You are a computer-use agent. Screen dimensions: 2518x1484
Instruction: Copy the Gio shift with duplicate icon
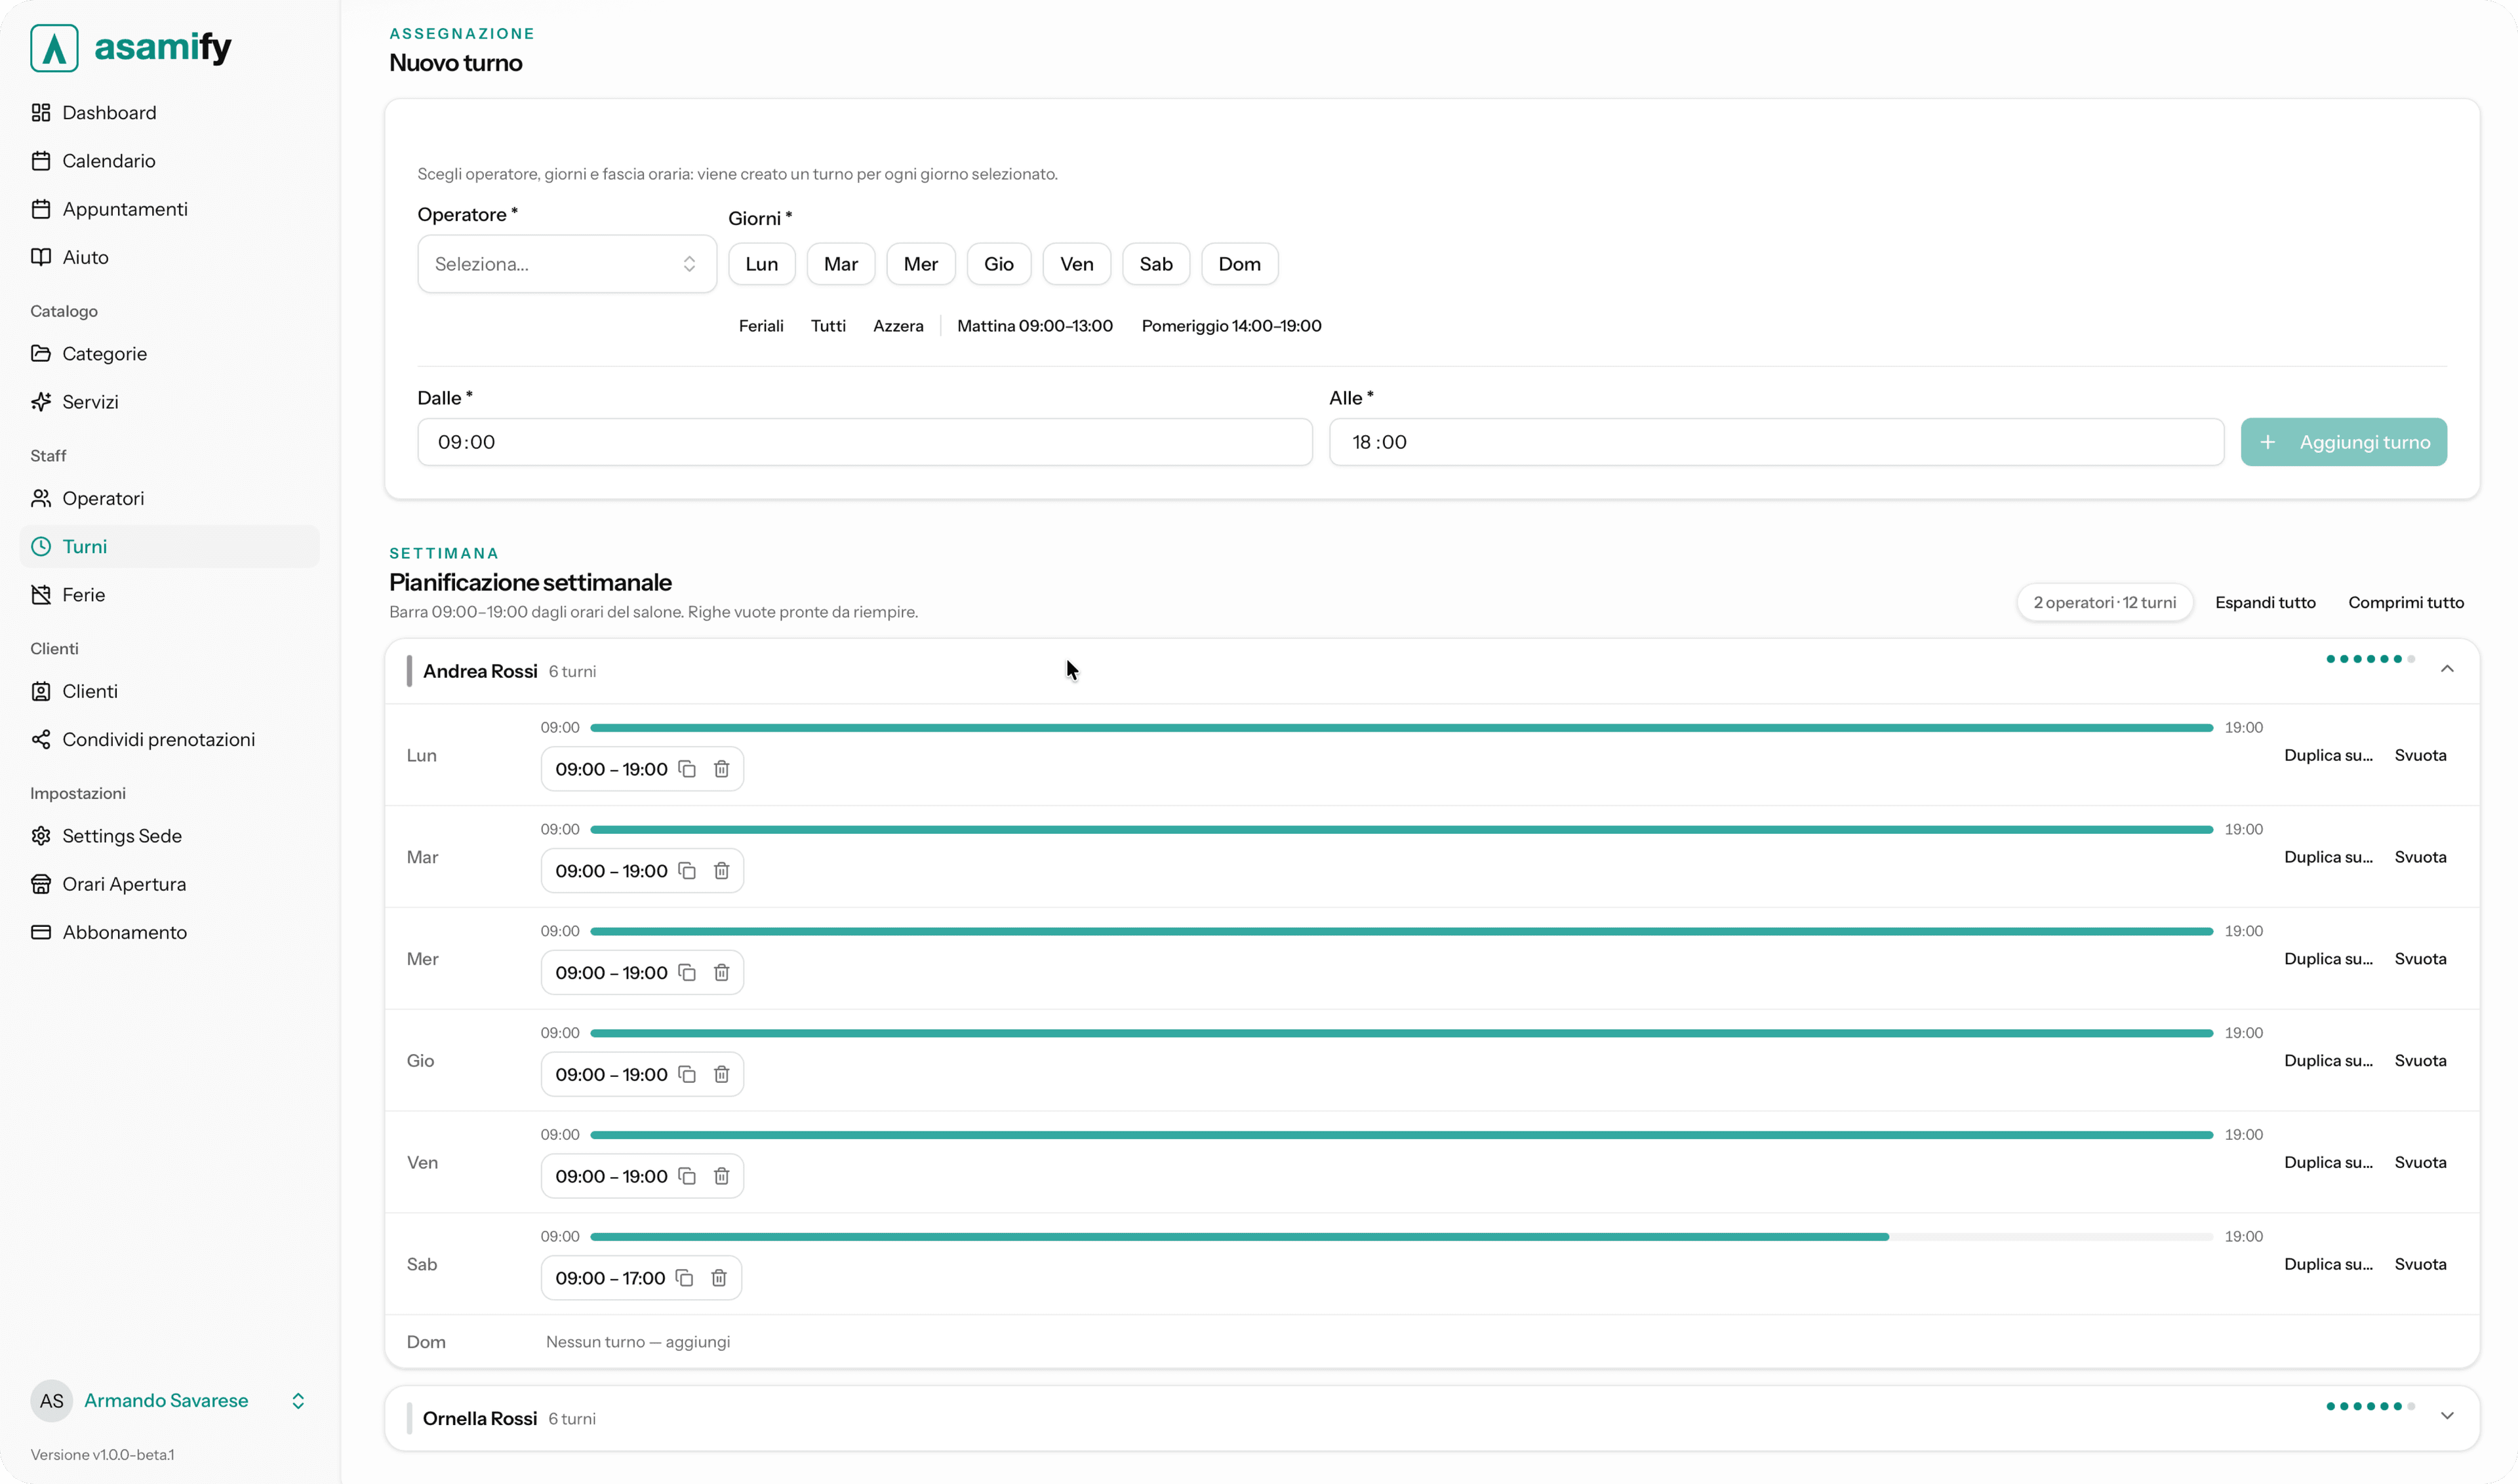click(687, 1074)
